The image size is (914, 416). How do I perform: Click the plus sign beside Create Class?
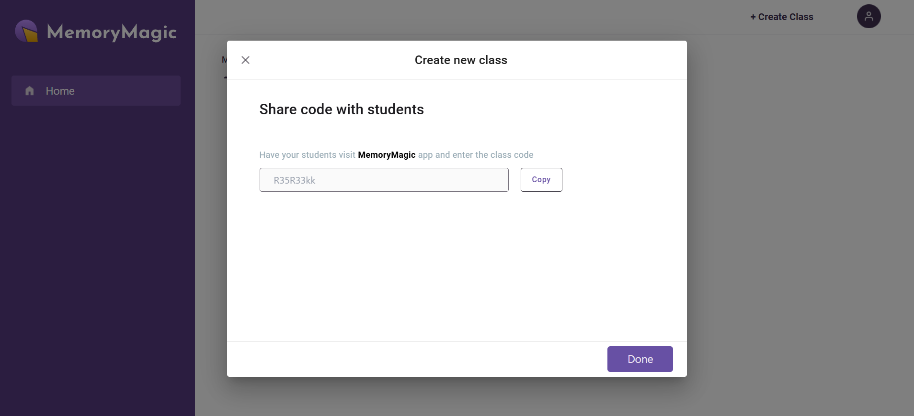[x=753, y=17]
